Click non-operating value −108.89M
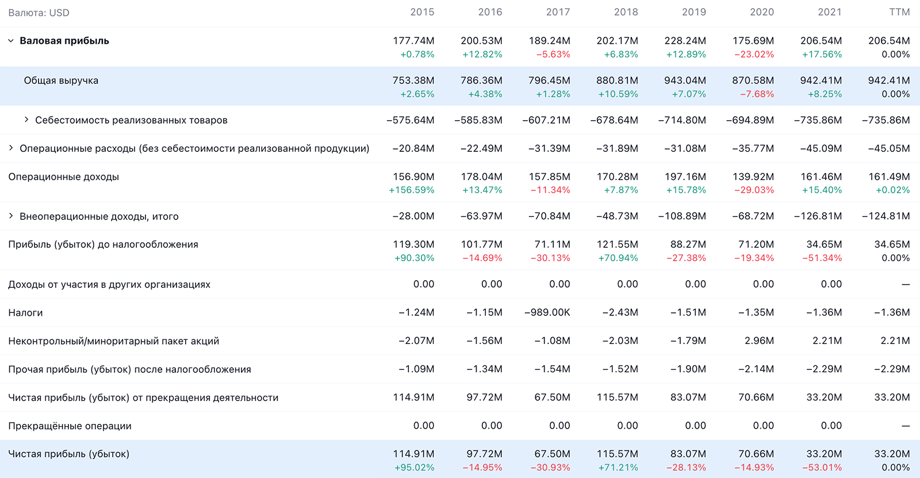Image resolution: width=920 pixels, height=478 pixels. pyautogui.click(x=682, y=216)
